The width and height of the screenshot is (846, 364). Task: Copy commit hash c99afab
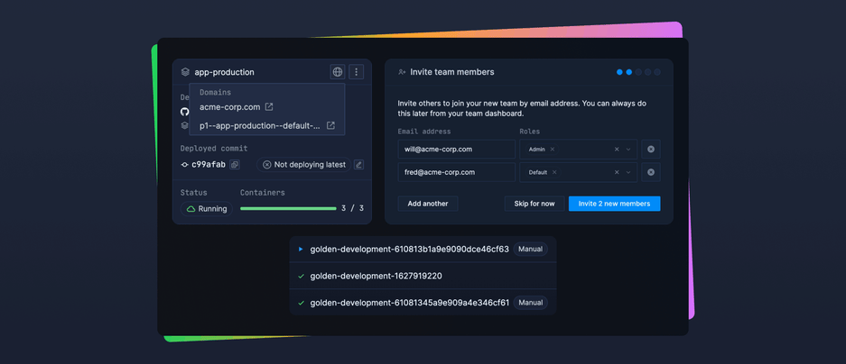point(235,165)
